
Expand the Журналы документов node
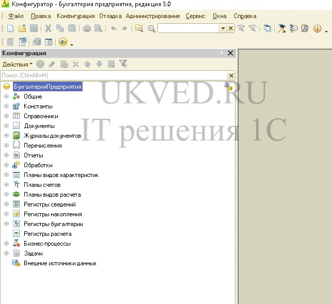6,136
